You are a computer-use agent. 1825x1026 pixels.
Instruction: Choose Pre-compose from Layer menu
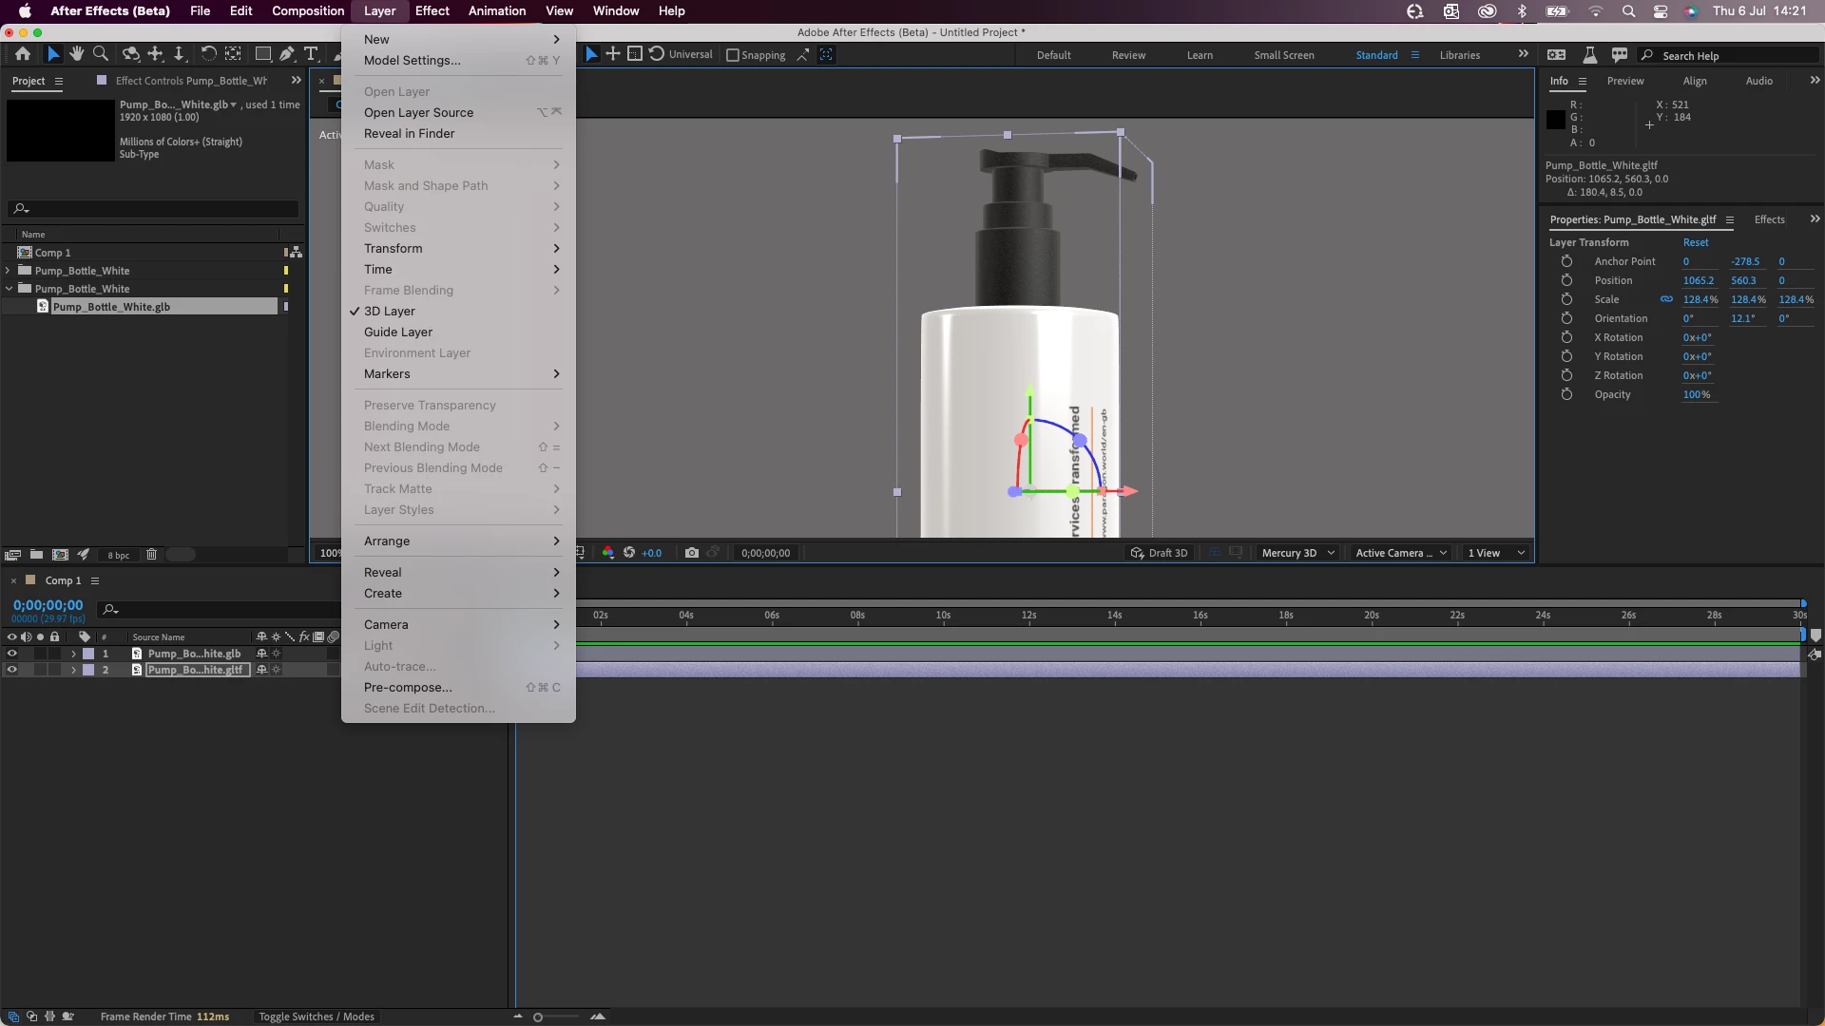point(408,687)
